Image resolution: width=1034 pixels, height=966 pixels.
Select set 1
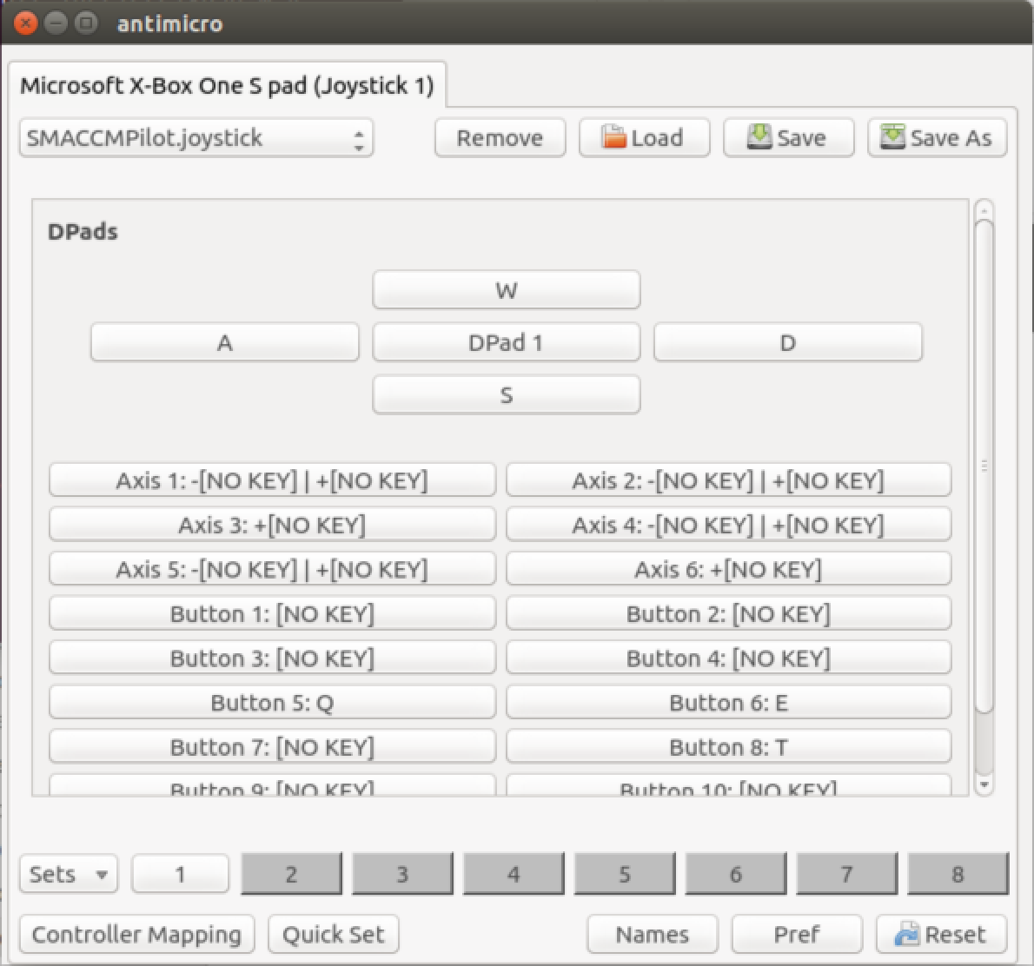tap(180, 874)
